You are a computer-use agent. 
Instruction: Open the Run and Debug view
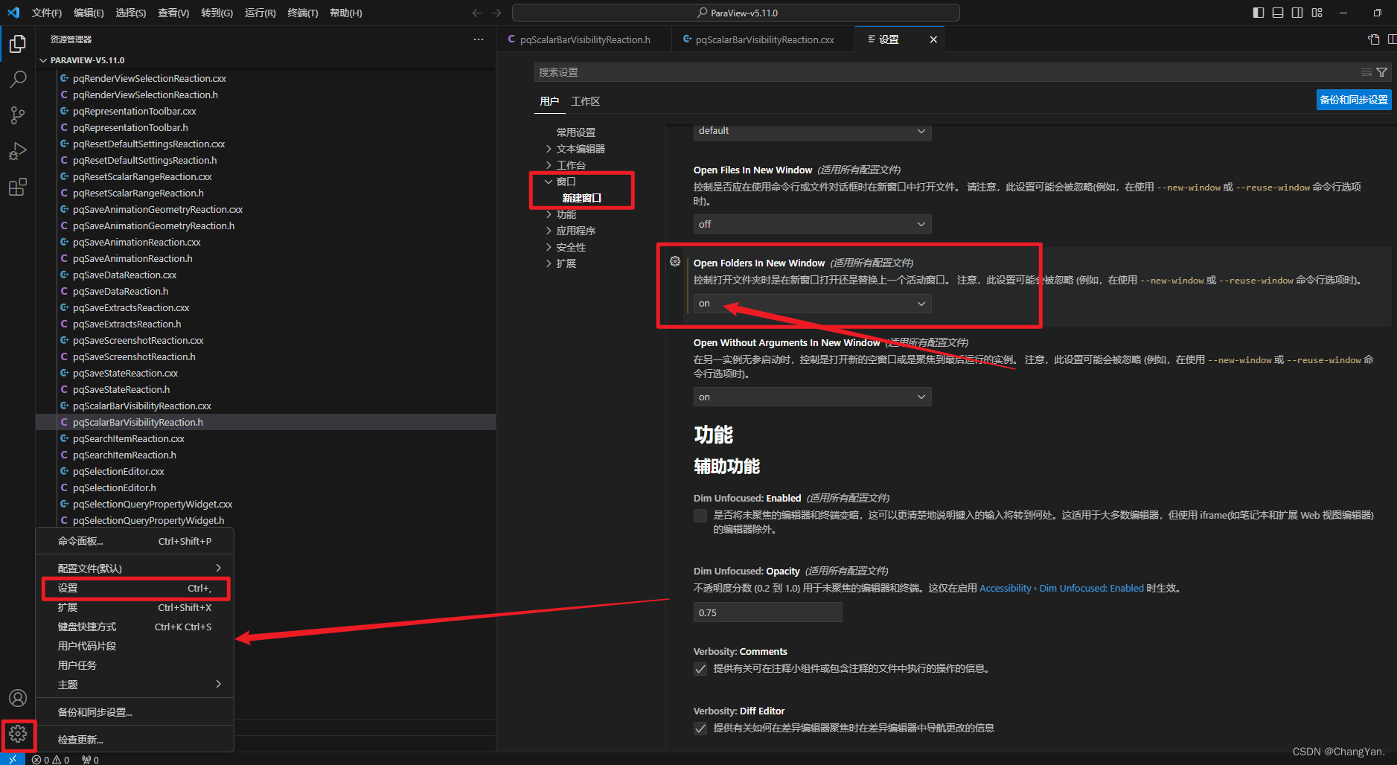[18, 151]
